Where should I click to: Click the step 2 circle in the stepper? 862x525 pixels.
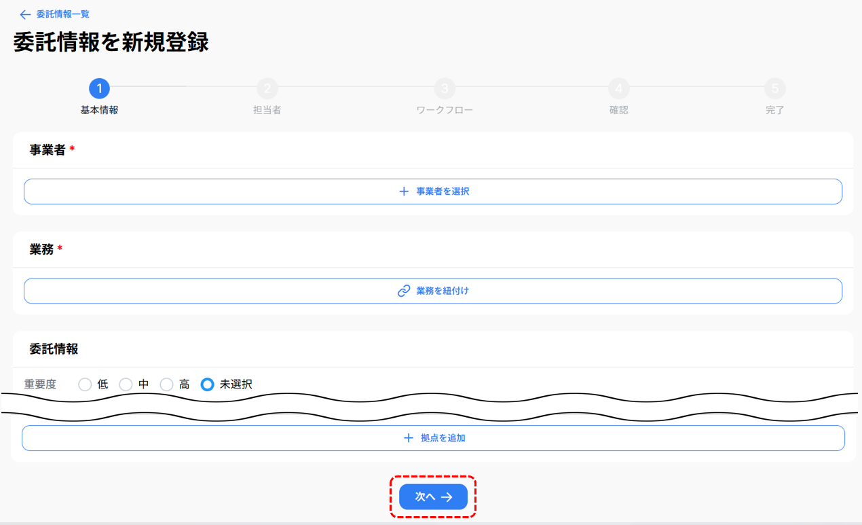click(267, 88)
